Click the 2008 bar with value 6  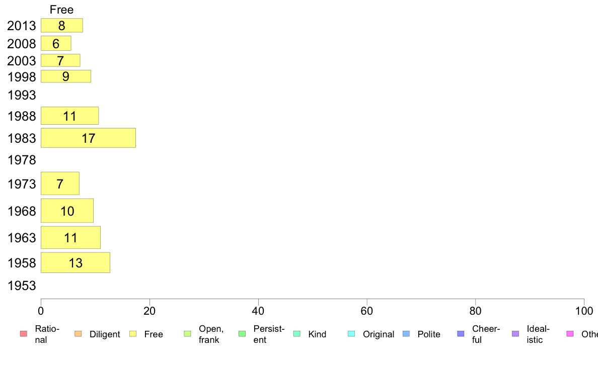pos(56,43)
